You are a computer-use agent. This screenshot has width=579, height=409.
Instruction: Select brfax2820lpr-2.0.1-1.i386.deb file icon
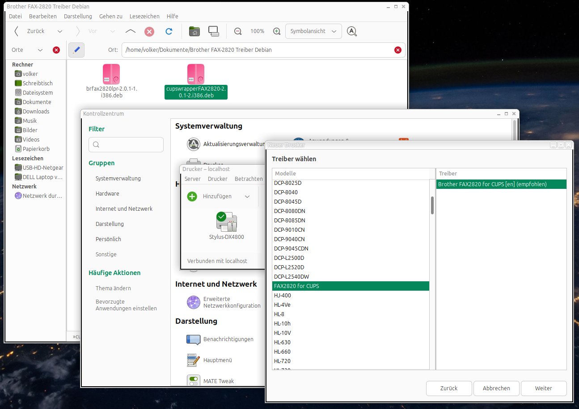111,74
